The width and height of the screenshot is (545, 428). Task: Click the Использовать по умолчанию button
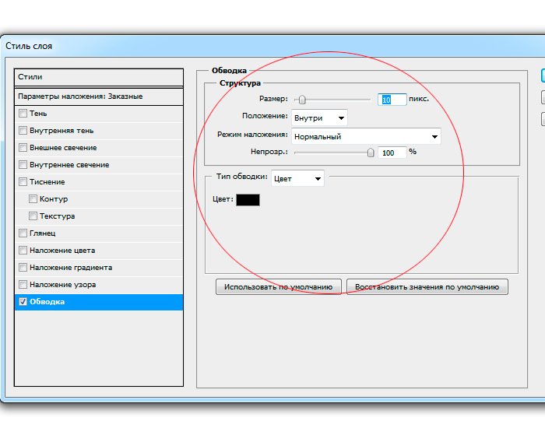(278, 287)
